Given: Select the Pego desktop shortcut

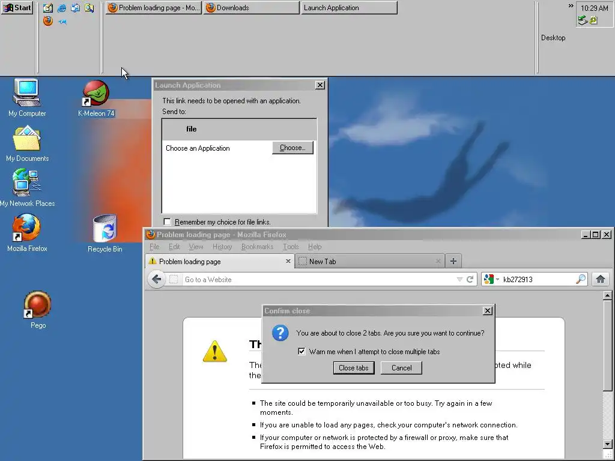Looking at the screenshot, I should pos(38,310).
